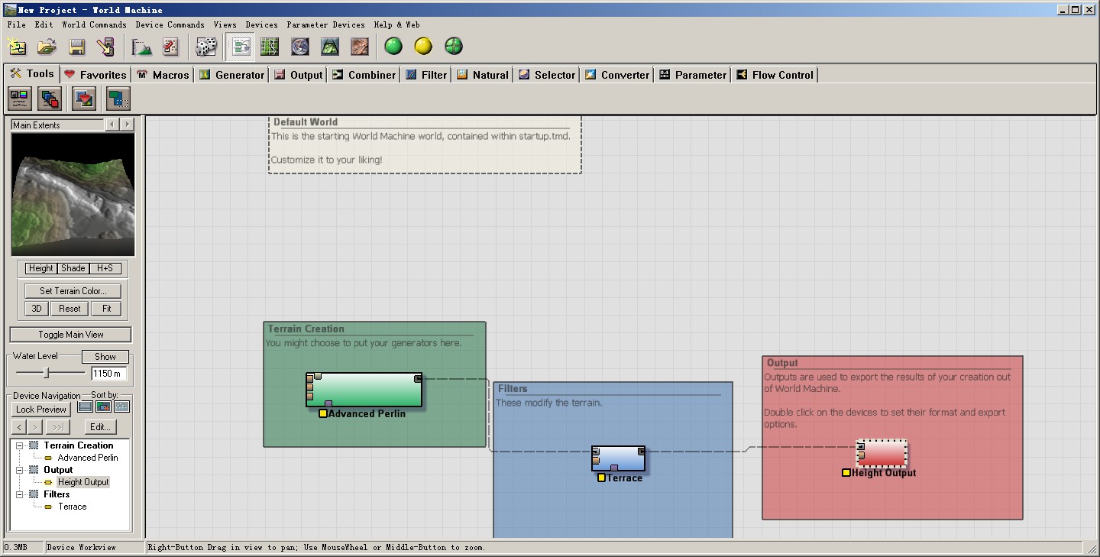Switch to the green layout map view icon
The width and height of the screenshot is (1100, 557).
click(x=270, y=47)
